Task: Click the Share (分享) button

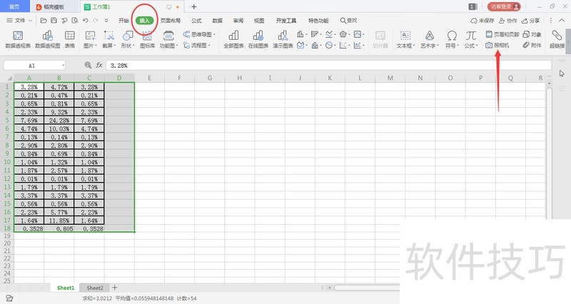Action: [530, 21]
